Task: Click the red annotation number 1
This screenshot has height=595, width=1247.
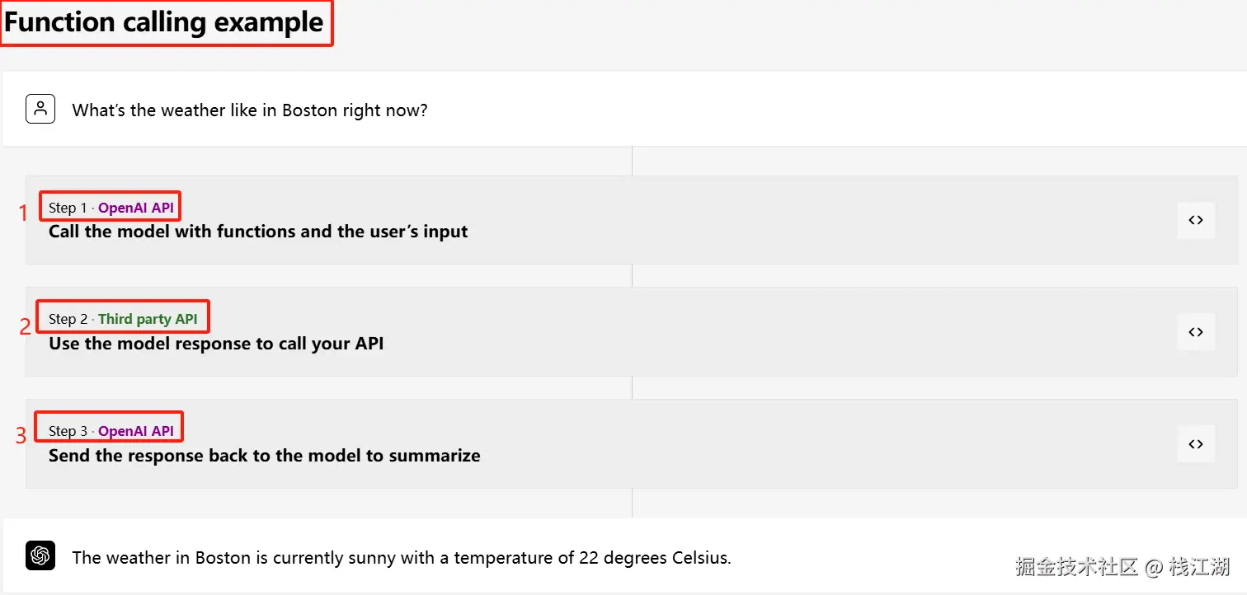Action: 23,213
